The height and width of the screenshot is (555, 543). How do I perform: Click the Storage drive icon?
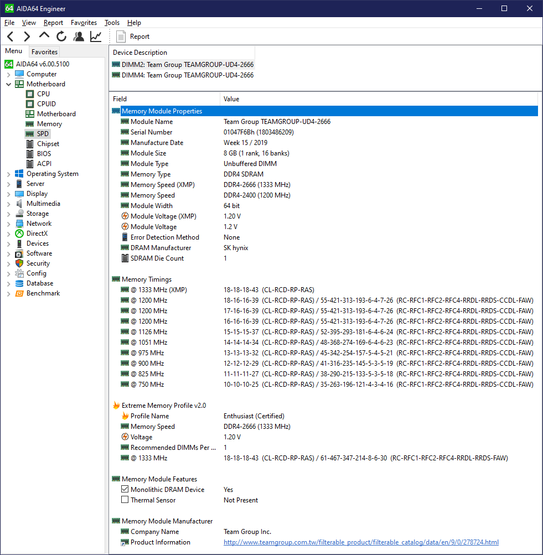point(19,214)
